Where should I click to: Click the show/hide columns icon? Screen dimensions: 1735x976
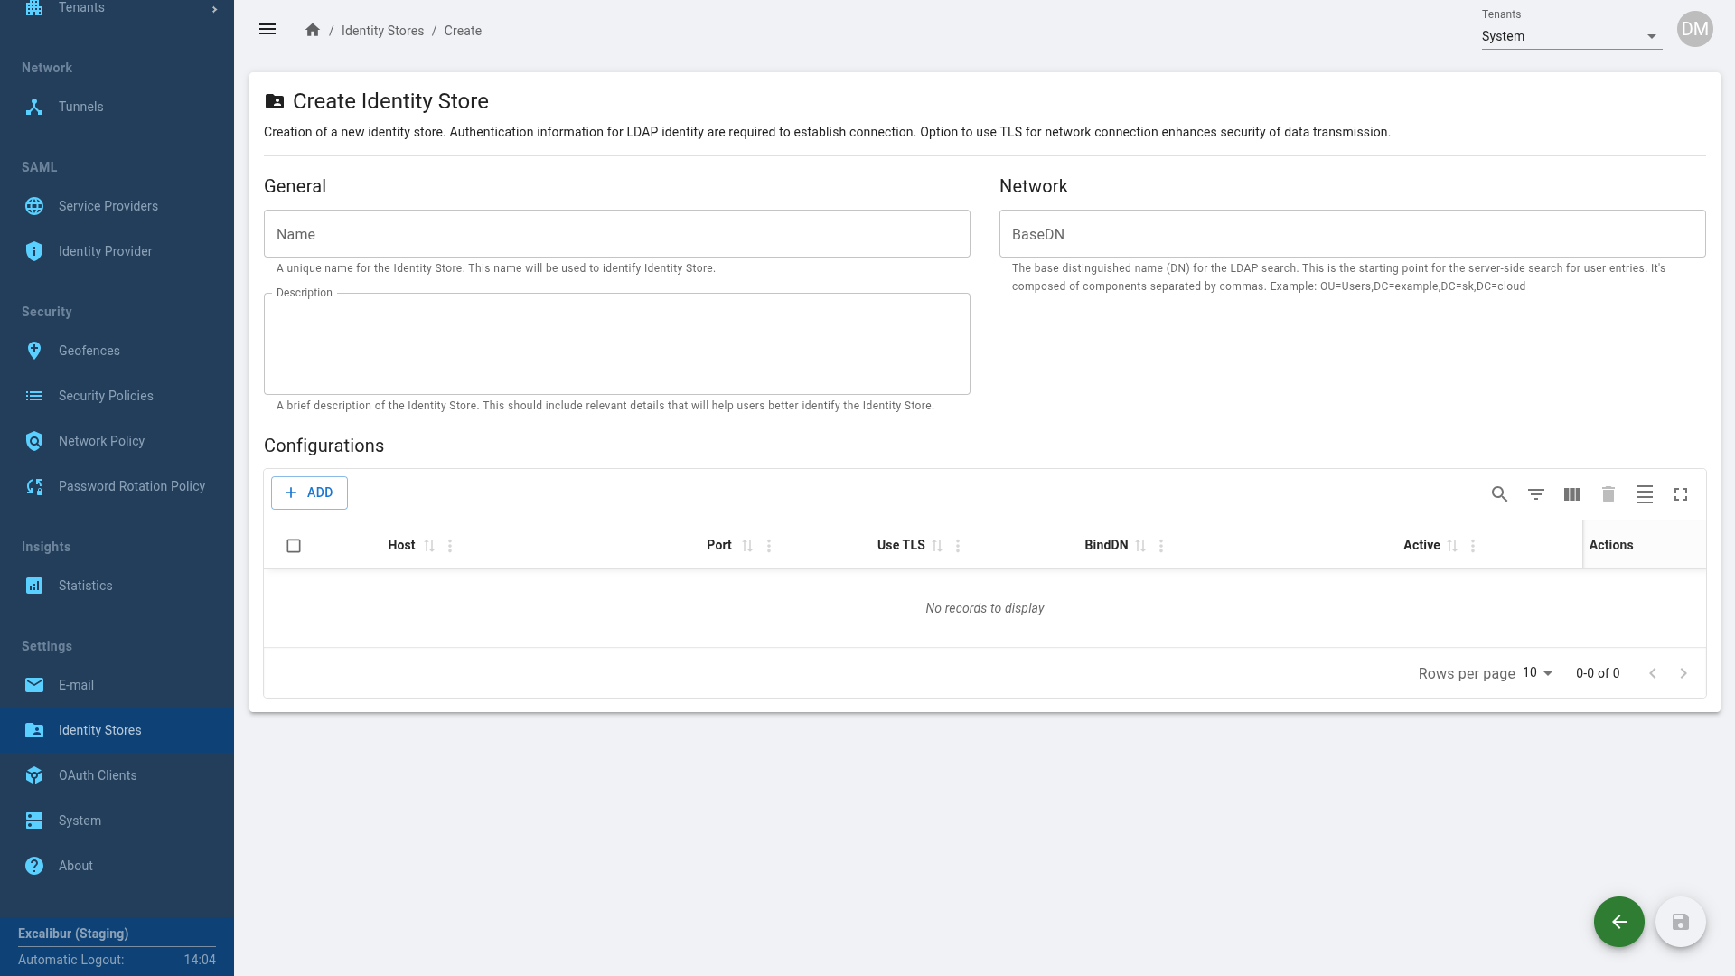[1572, 494]
